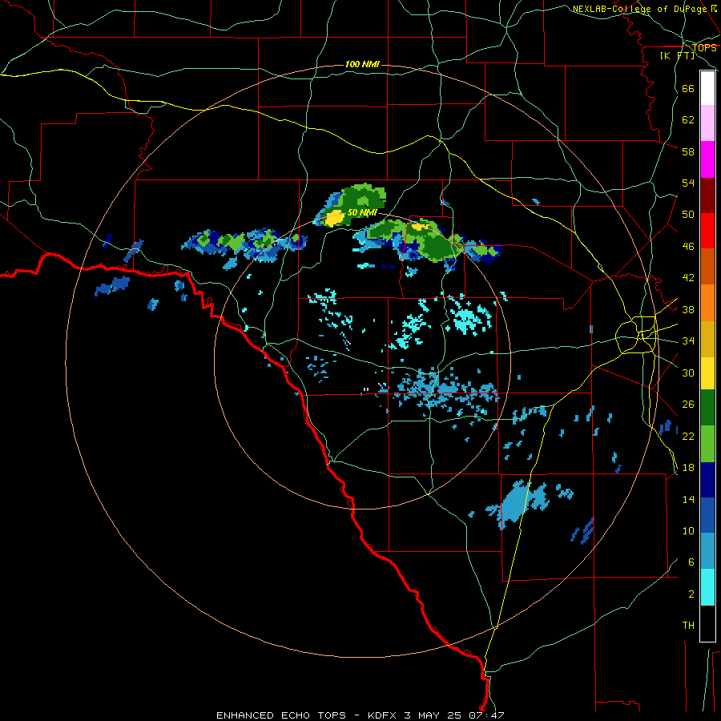721x721 pixels.
Task: Click the legend value 38
Action: (x=688, y=309)
